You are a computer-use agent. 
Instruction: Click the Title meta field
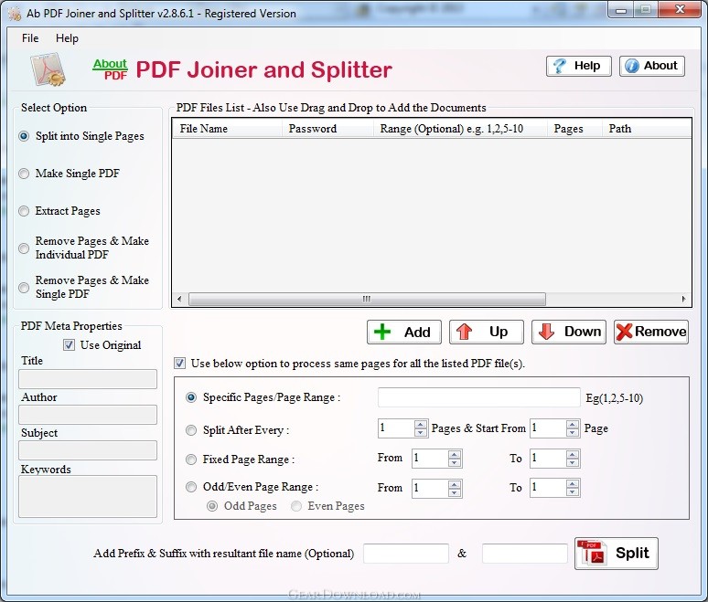(x=88, y=379)
